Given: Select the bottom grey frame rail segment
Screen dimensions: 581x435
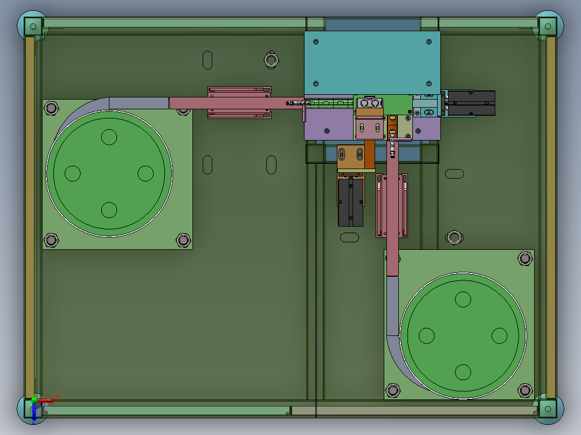Looking at the screenshot, I should pyautogui.click(x=414, y=411).
